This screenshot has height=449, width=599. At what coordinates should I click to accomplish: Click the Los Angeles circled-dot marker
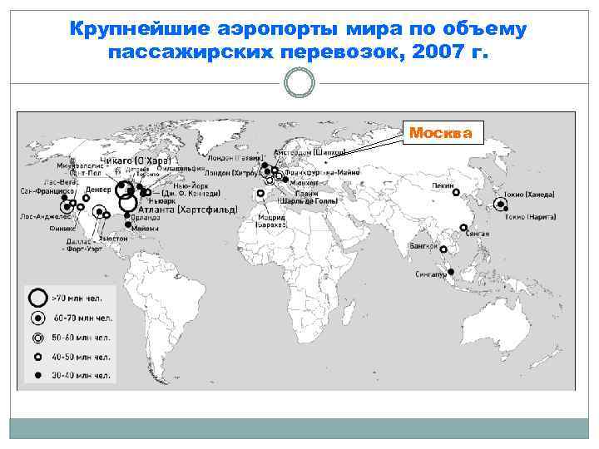coord(67,207)
